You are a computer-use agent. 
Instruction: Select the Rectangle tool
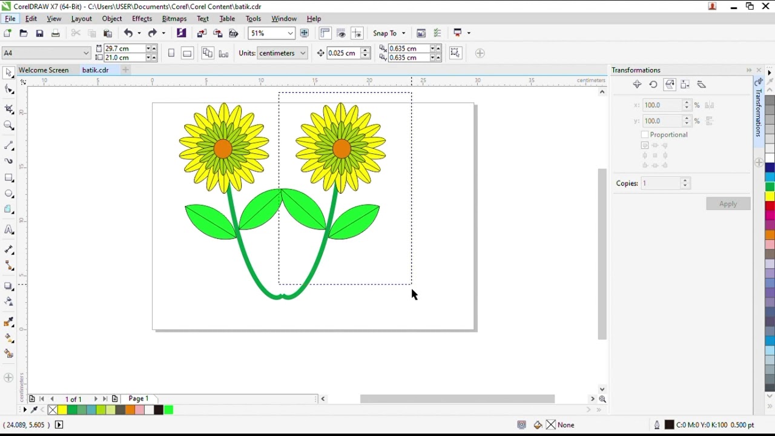[x=8, y=178]
